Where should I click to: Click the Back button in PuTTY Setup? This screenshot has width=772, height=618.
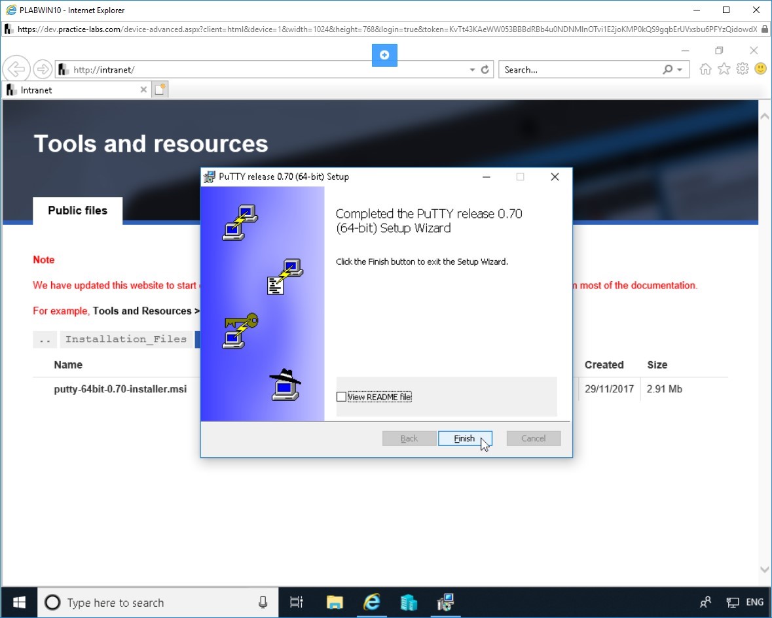[409, 438]
